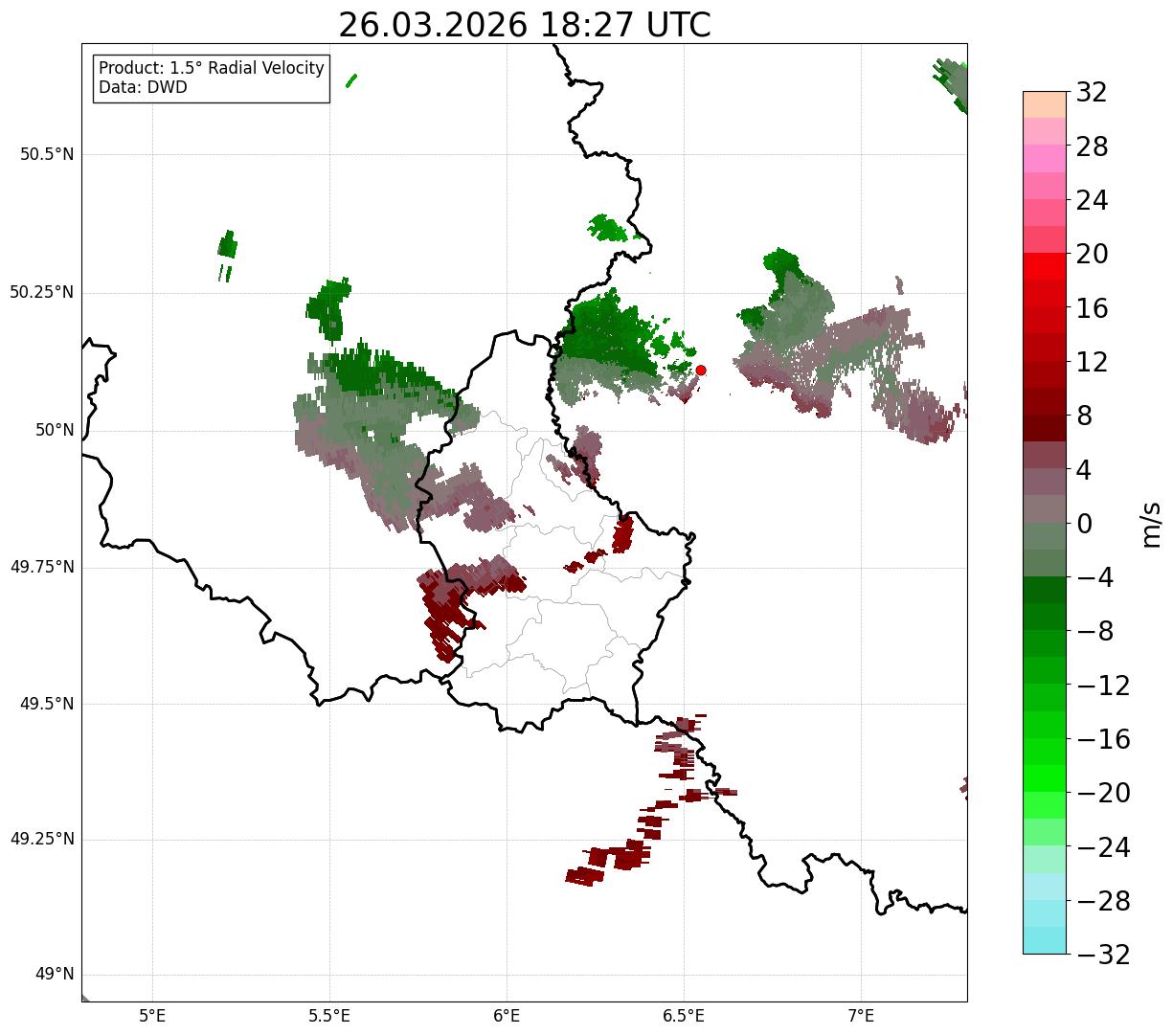
Task: Click the 5°E longitude label
Action: click(152, 1015)
